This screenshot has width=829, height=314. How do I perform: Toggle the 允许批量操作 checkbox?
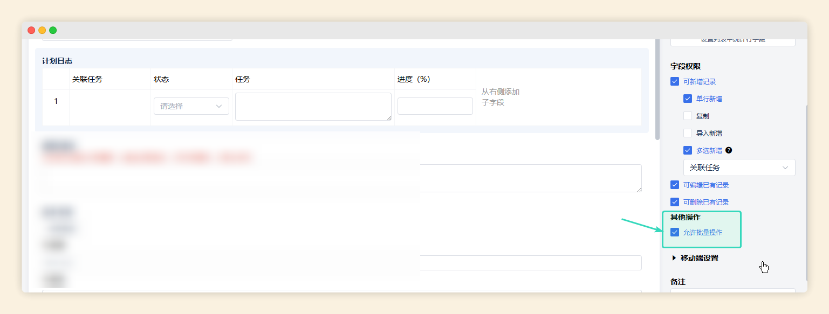coord(674,233)
